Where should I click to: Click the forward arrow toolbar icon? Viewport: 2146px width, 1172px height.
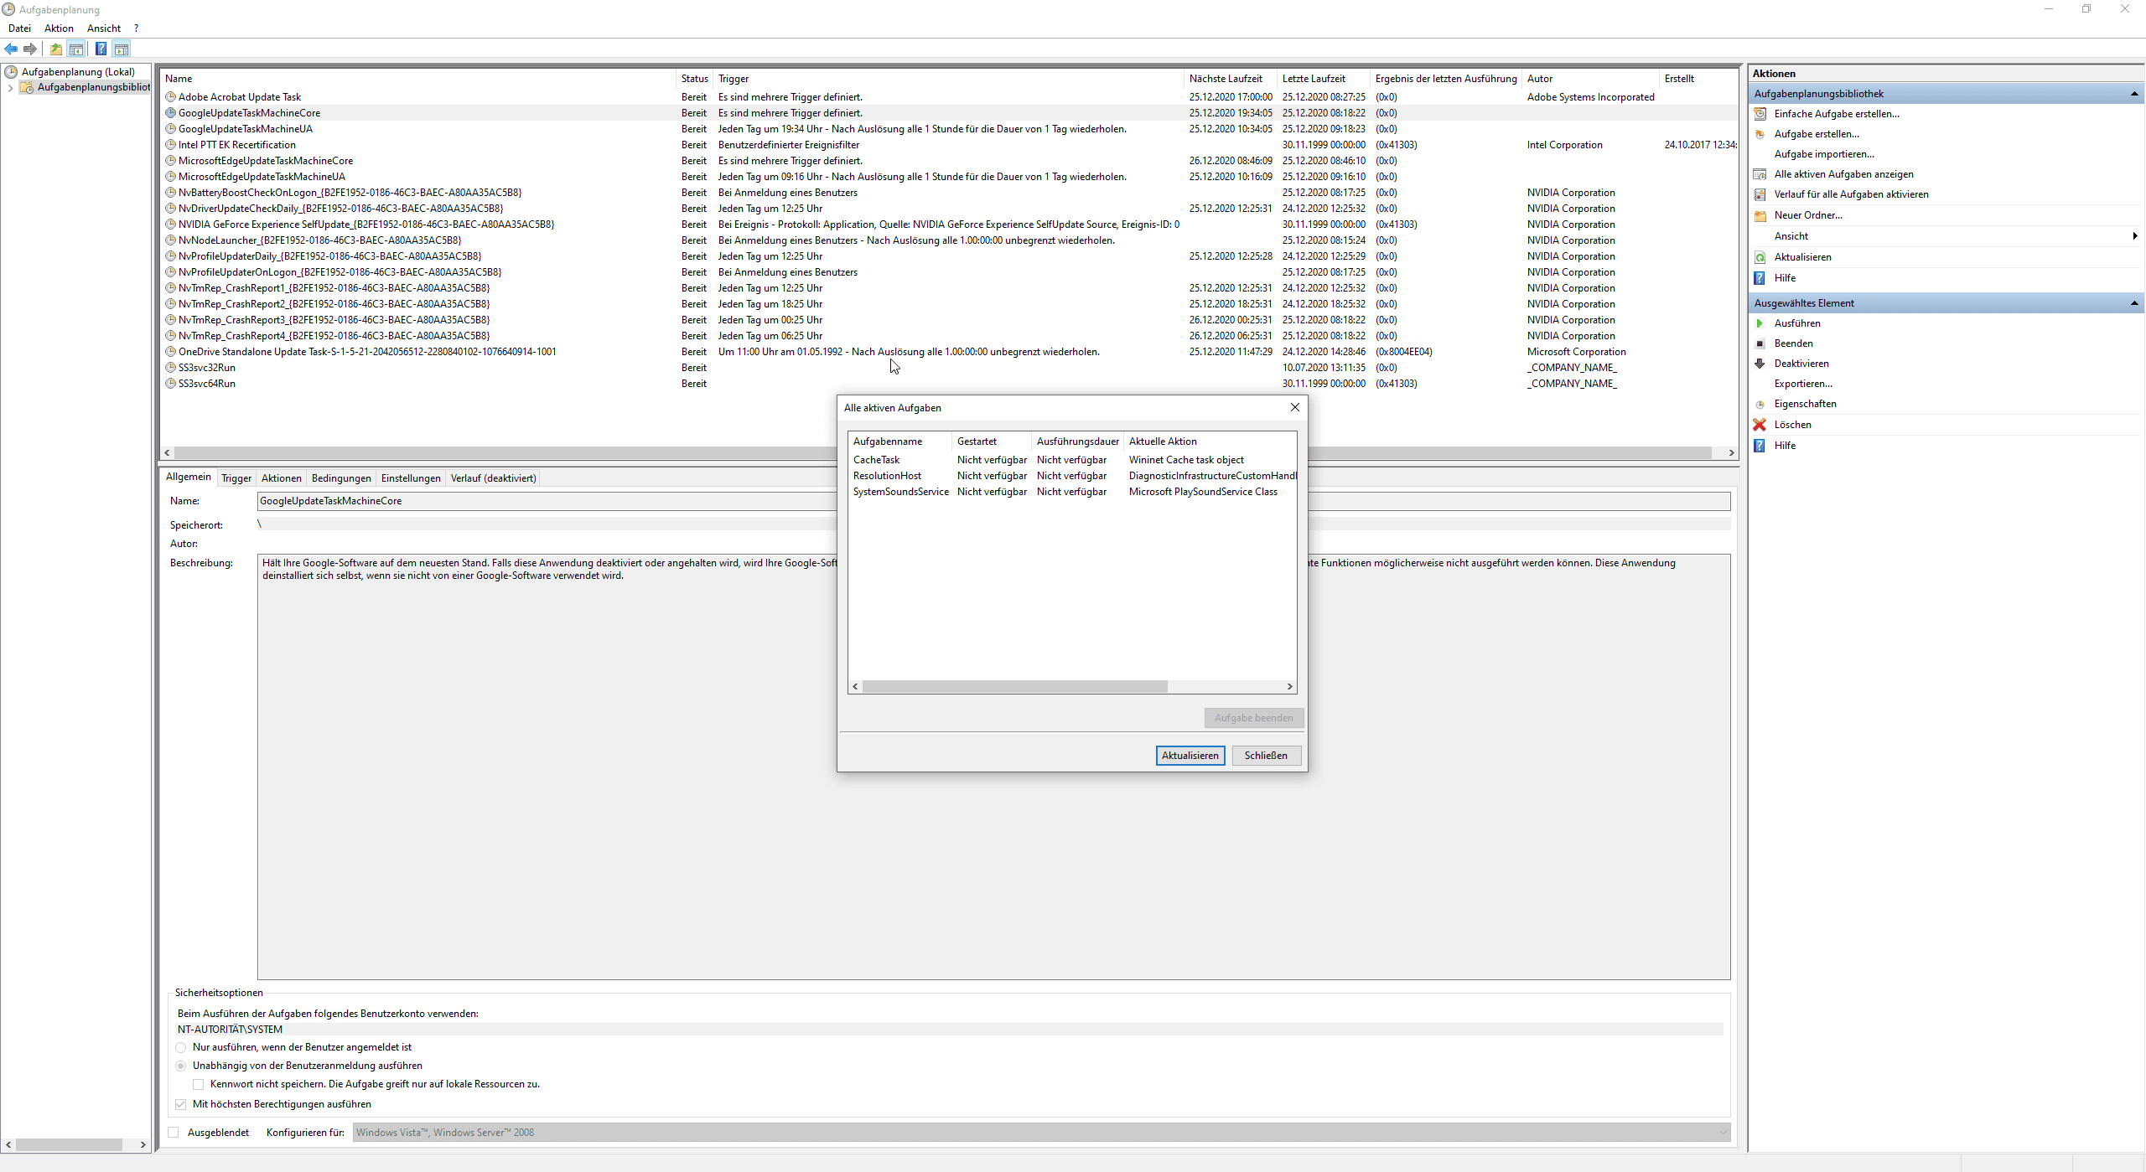coord(30,49)
